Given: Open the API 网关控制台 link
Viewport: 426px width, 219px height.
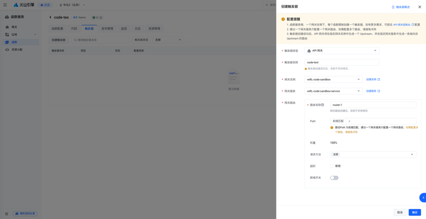Looking at the screenshot, I should pos(402,24).
